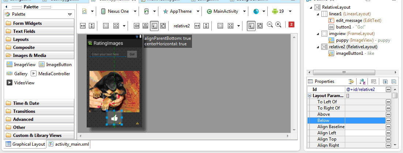
Task: Collapse the linear1 node in Outline
Action: [318, 14]
